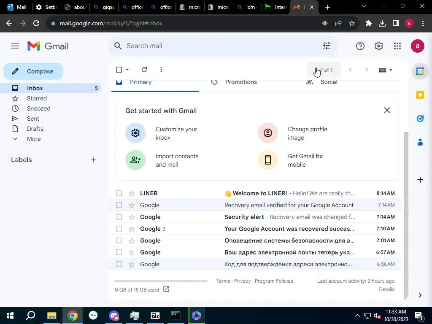Open the three-dot More options in mail toolbar

coord(161,70)
